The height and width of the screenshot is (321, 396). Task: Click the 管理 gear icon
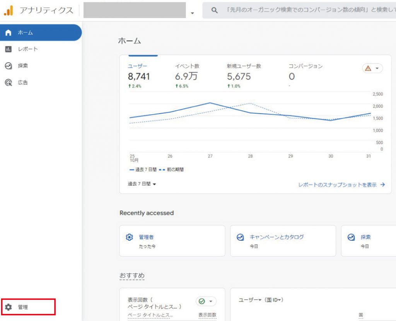[x=9, y=307]
